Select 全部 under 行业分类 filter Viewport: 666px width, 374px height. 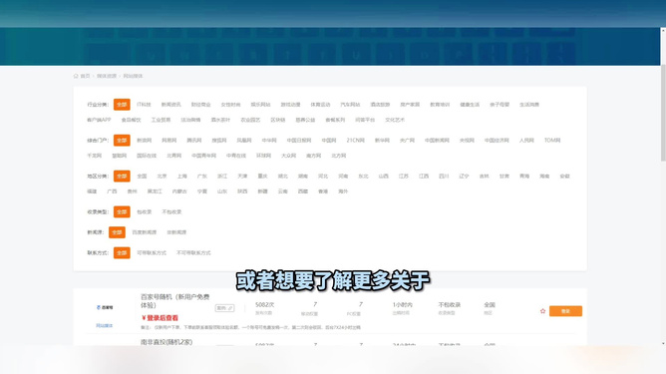[122, 105]
